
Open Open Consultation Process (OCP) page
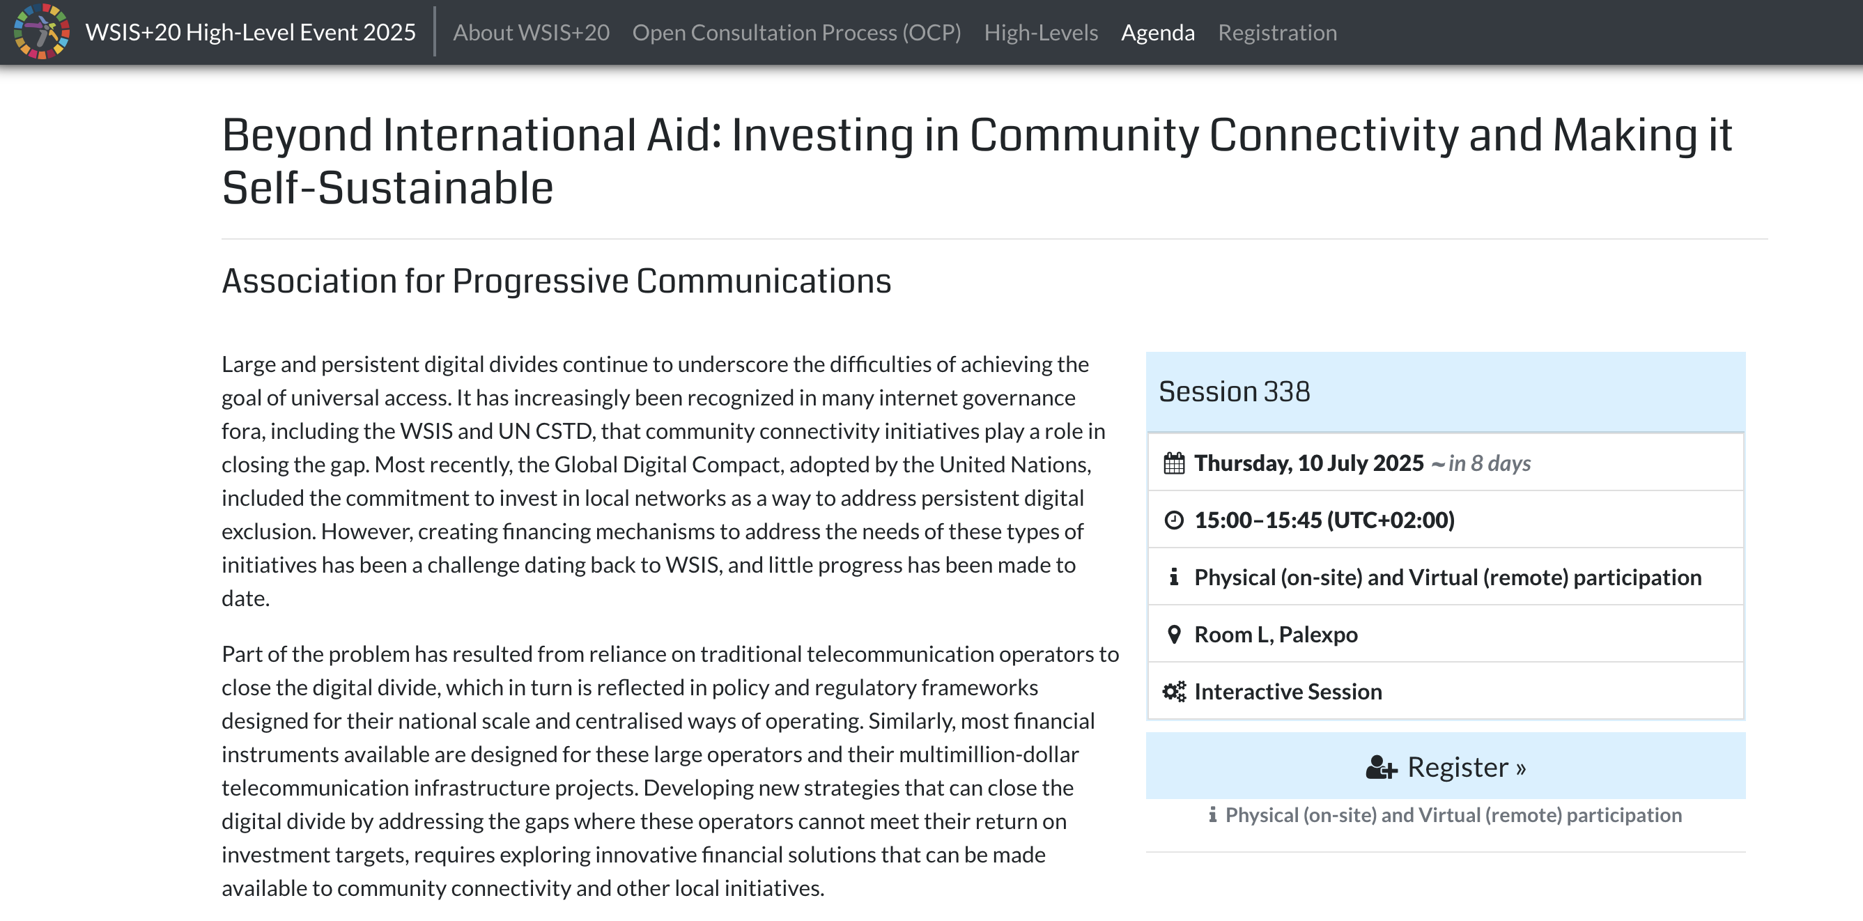(796, 33)
